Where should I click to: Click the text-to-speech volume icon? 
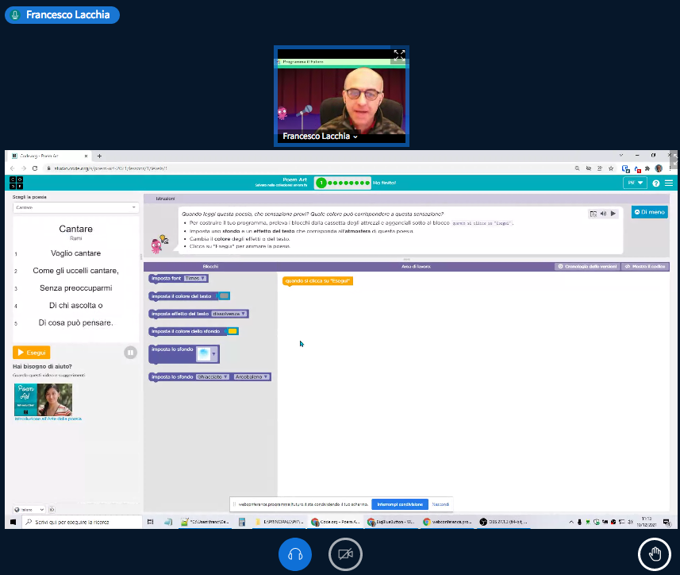point(603,214)
